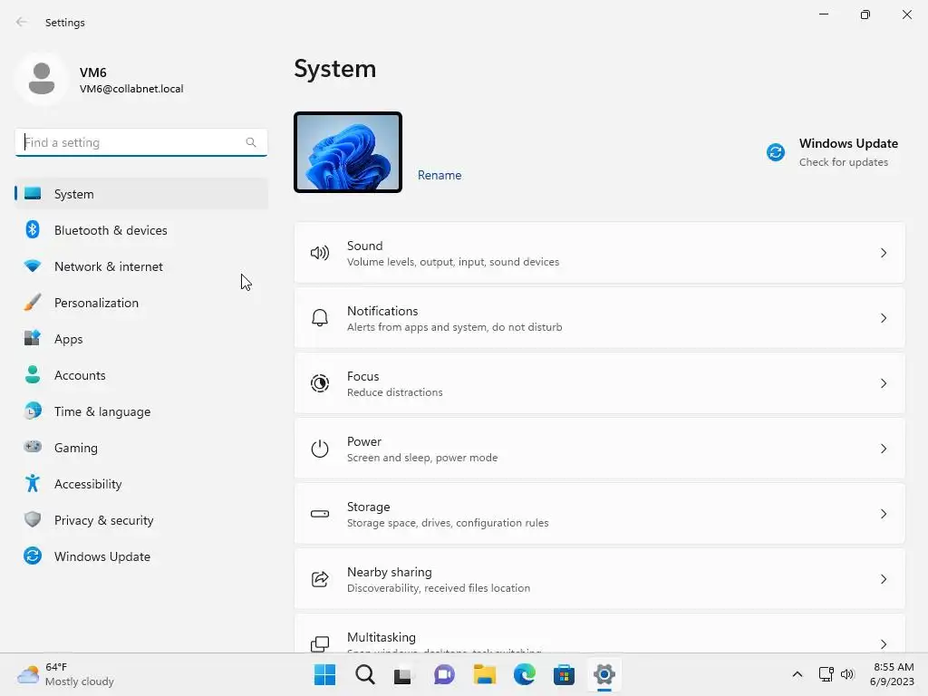
Task: Click the Wi-Fi network icon in sidebar
Action: click(33, 266)
